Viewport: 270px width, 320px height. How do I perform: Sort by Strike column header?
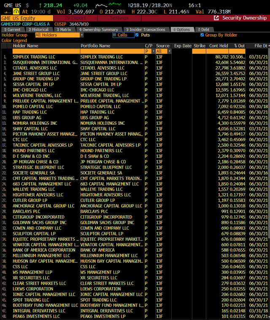click(x=200, y=46)
